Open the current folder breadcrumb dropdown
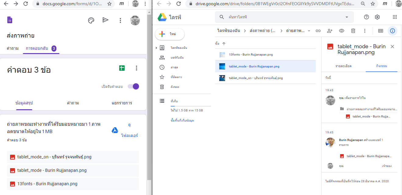Image resolution: width=402 pixels, height=195 pixels. [309, 31]
